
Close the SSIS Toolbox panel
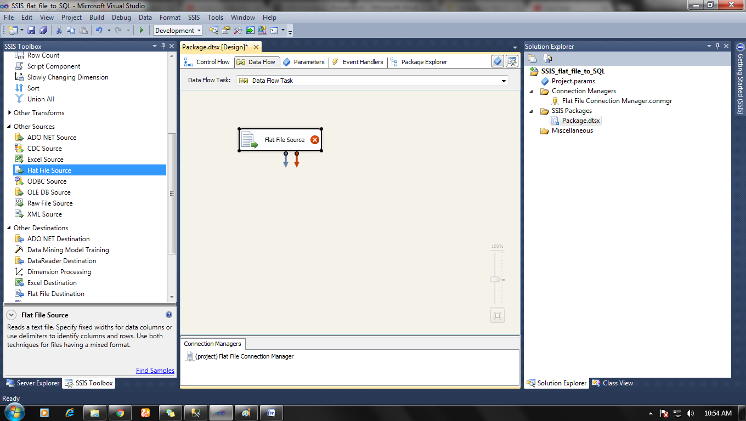click(x=172, y=46)
